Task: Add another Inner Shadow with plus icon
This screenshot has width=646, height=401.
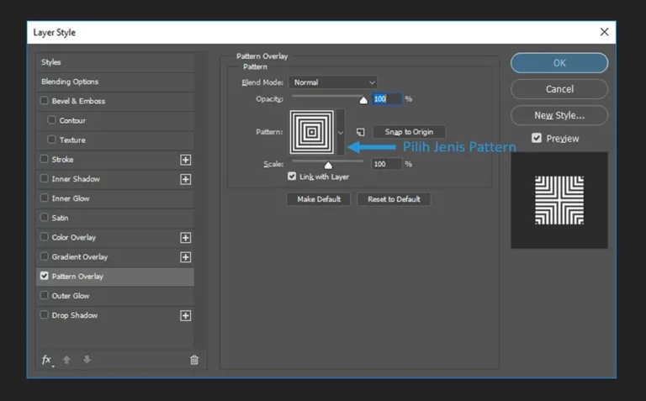Action: pyautogui.click(x=185, y=179)
